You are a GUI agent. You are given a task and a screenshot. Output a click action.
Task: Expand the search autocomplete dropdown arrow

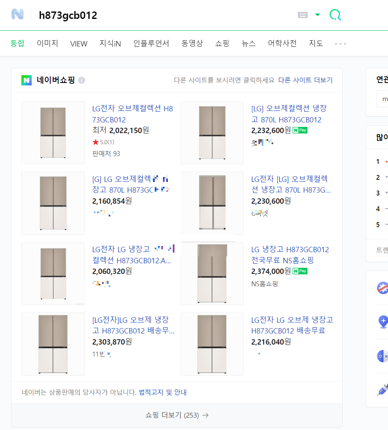318,15
